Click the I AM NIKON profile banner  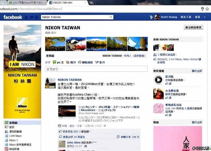22,72
